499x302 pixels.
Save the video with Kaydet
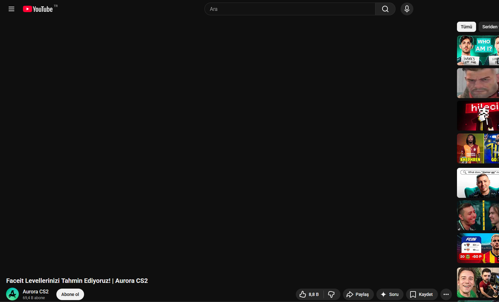pos(422,294)
